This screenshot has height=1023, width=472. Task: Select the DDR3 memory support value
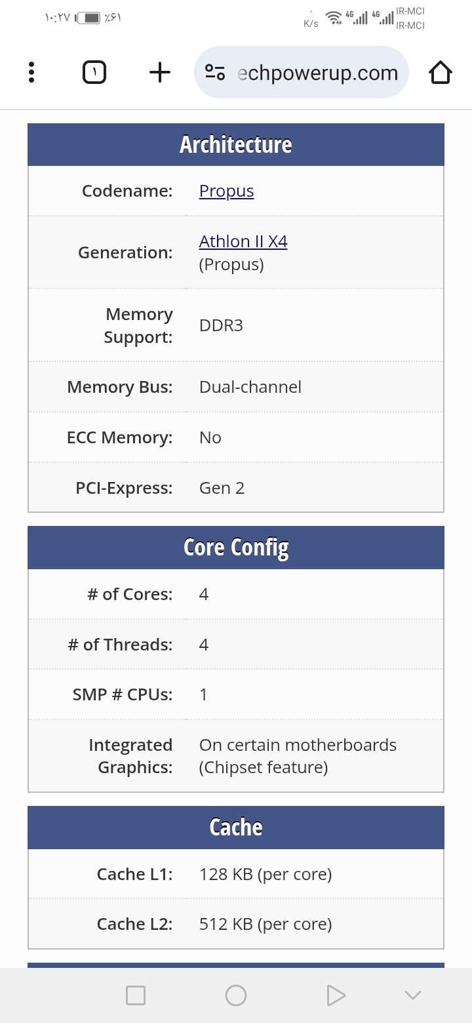point(221,325)
